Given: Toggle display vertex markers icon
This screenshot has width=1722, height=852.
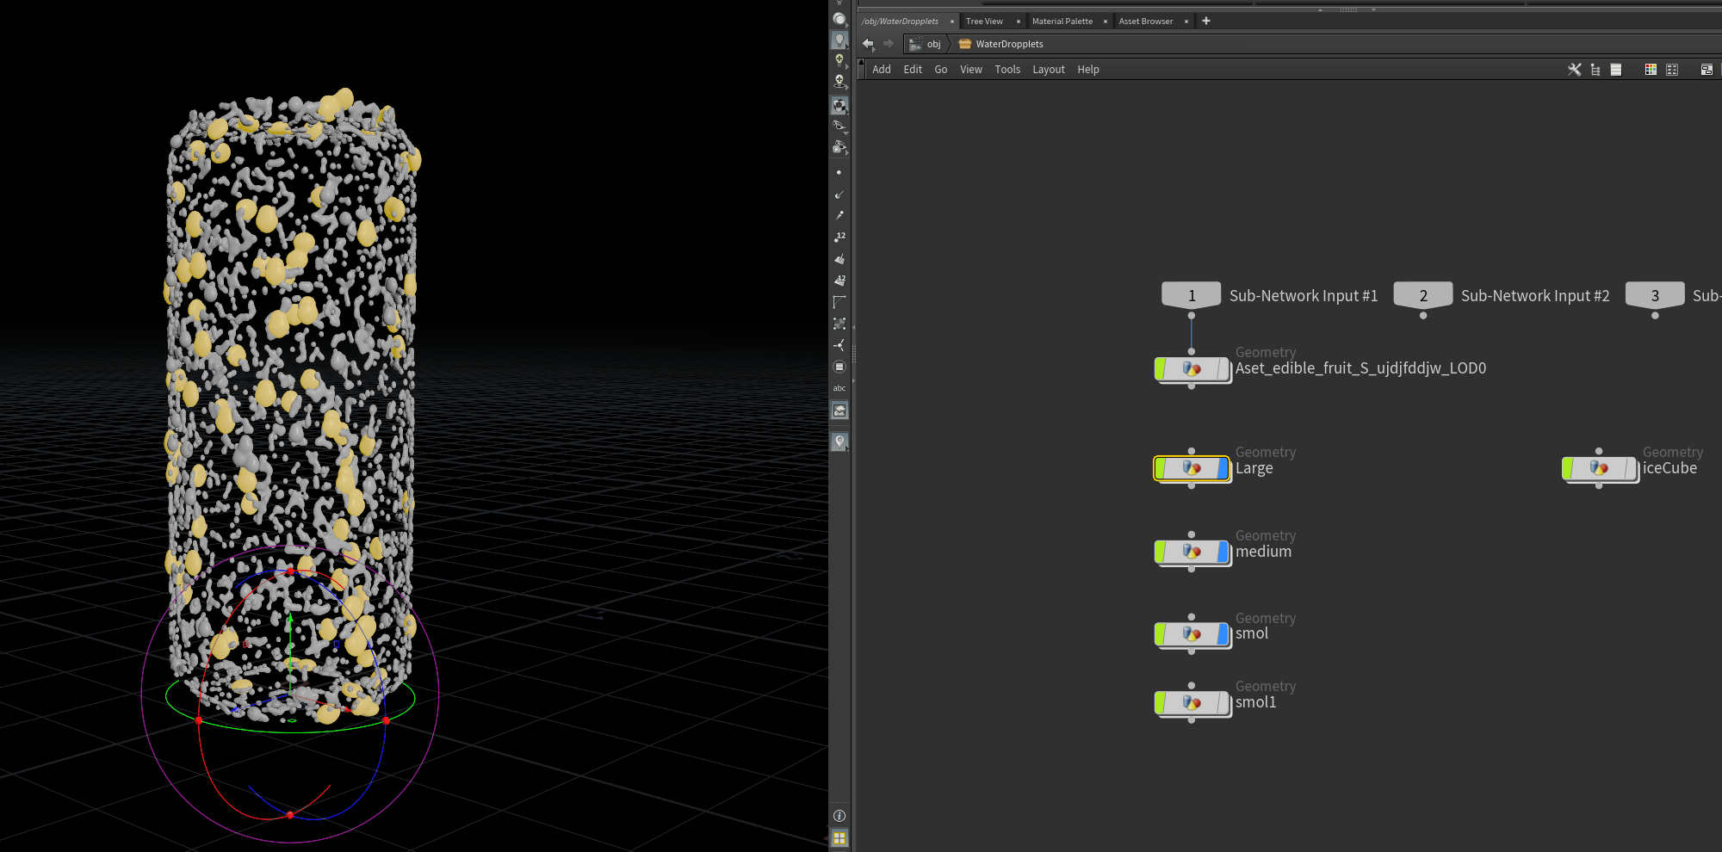Looking at the screenshot, I should click(x=839, y=324).
